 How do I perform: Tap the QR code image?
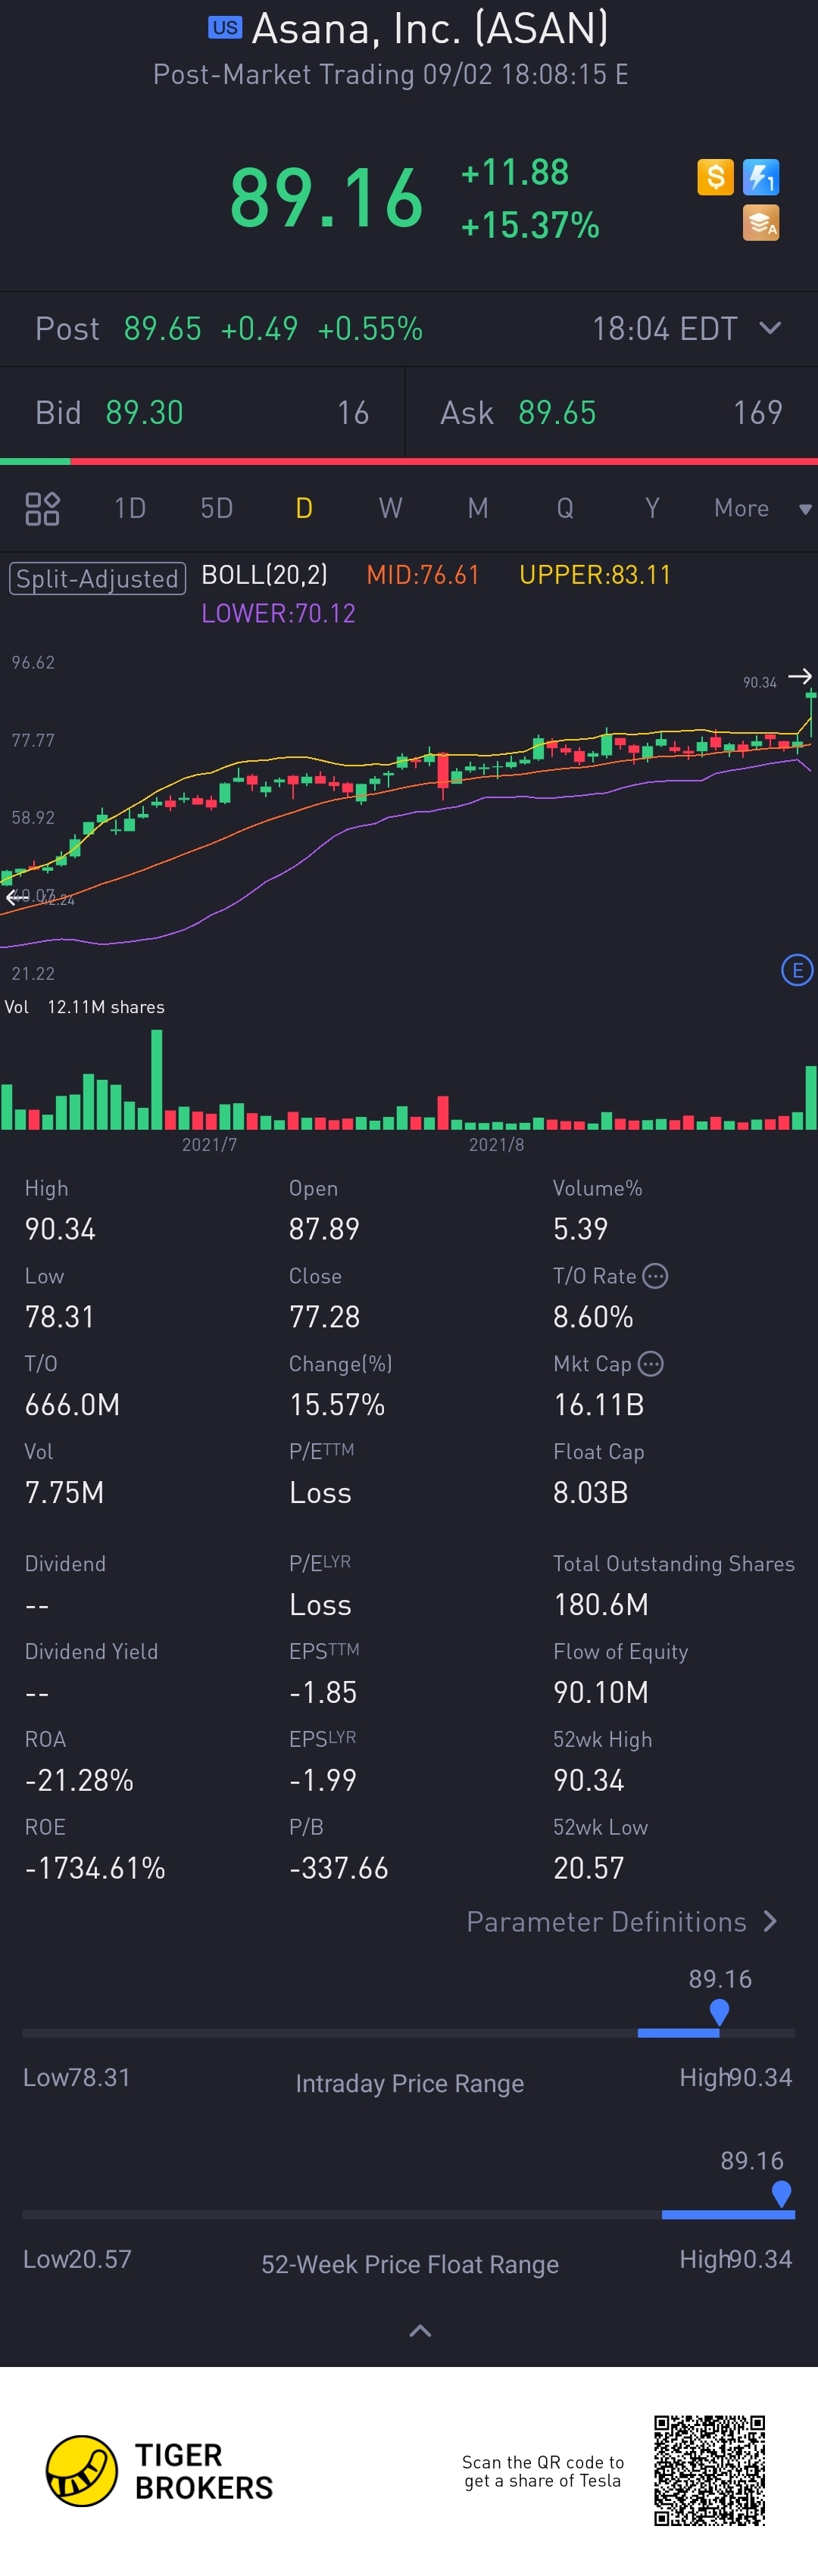click(x=709, y=2470)
